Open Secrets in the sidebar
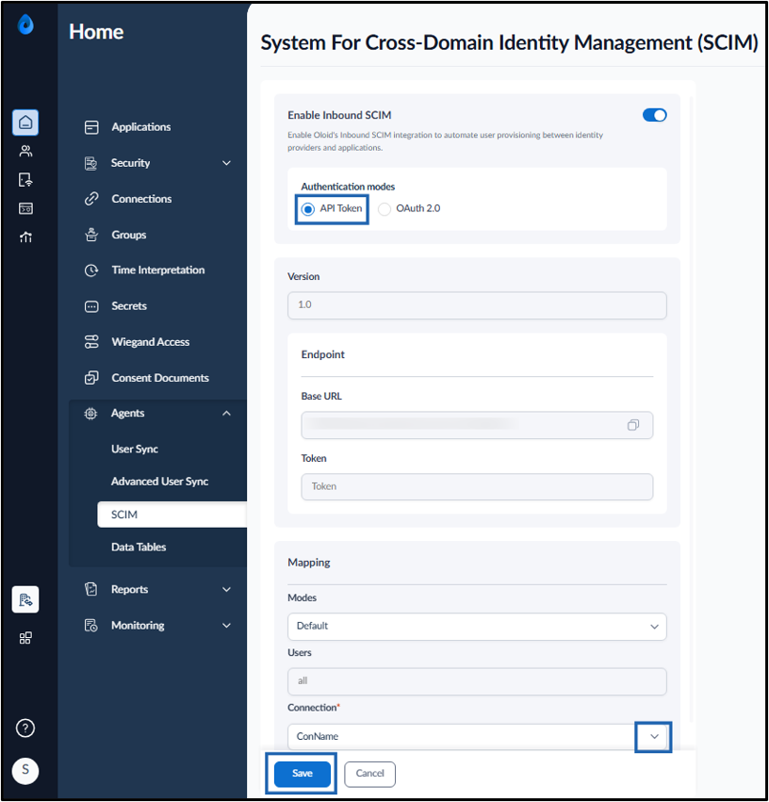This screenshot has width=769, height=802. click(x=129, y=306)
